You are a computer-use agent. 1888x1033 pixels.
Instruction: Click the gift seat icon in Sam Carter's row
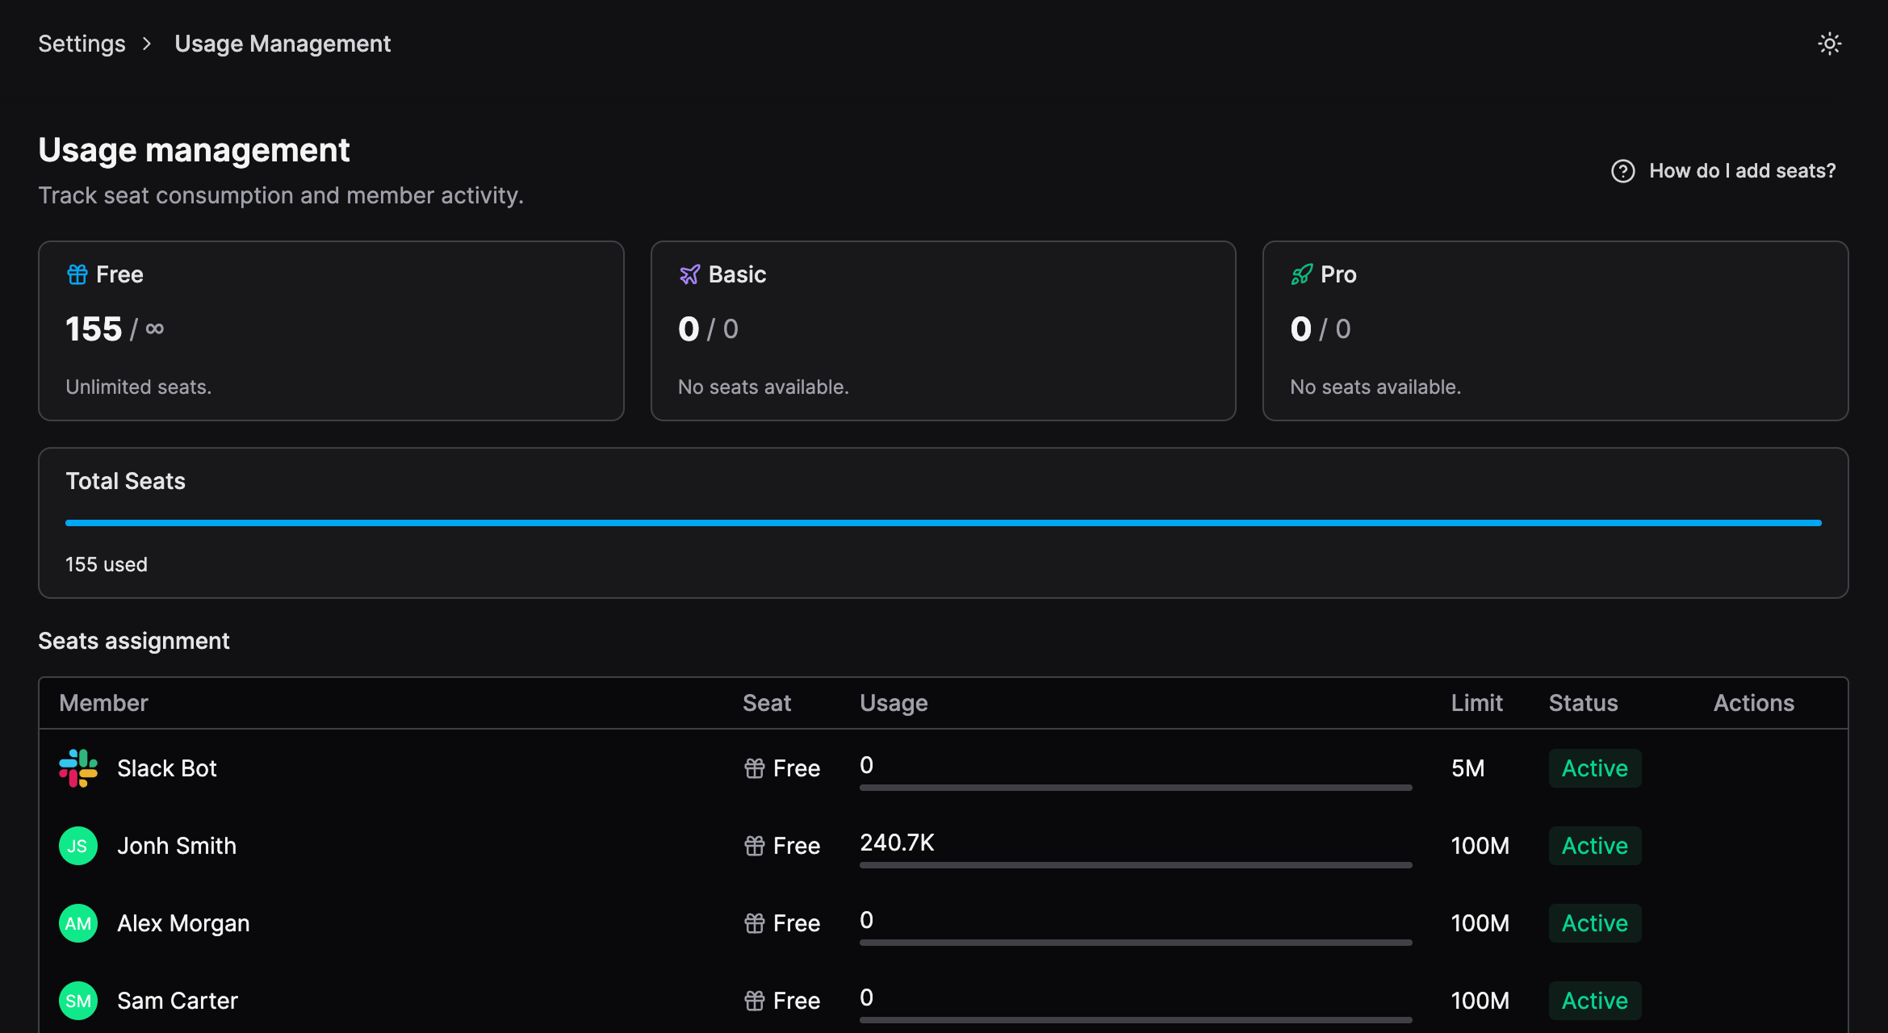[754, 1000]
